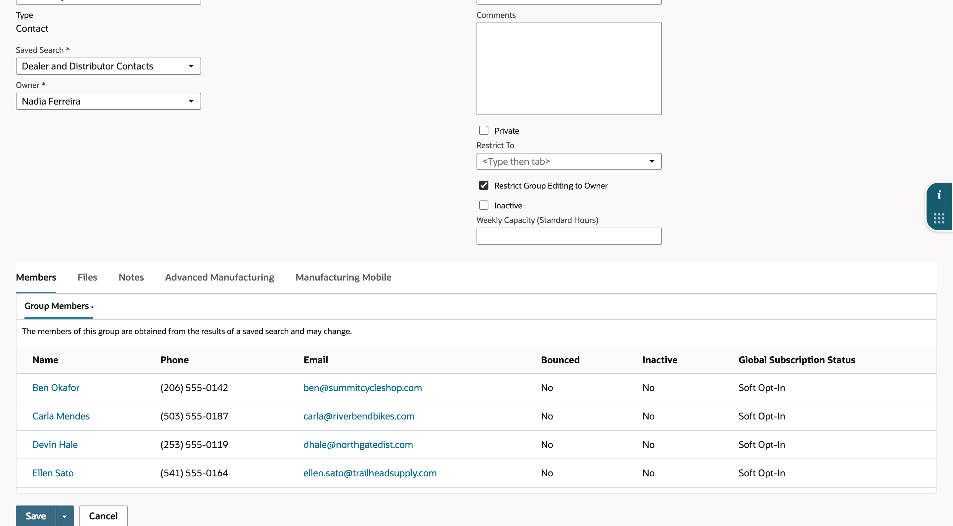This screenshot has height=526, width=953.
Task: Uncheck Restrict Group Editing to Owner
Action: pos(483,185)
